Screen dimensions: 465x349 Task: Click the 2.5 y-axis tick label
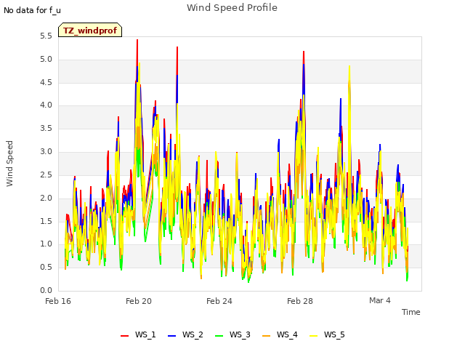46,174
